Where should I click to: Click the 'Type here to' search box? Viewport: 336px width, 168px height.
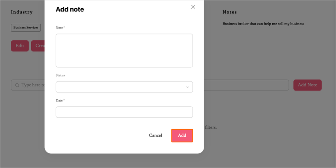[x=32, y=85]
